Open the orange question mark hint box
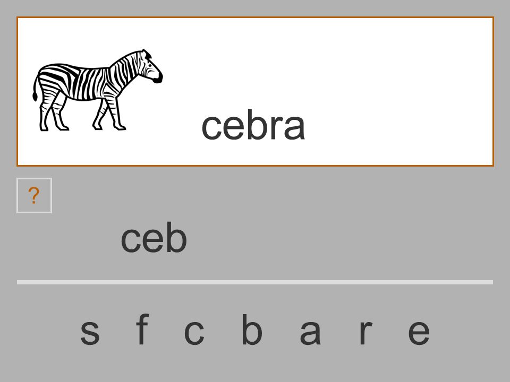The height and width of the screenshot is (382, 510). click(x=34, y=196)
